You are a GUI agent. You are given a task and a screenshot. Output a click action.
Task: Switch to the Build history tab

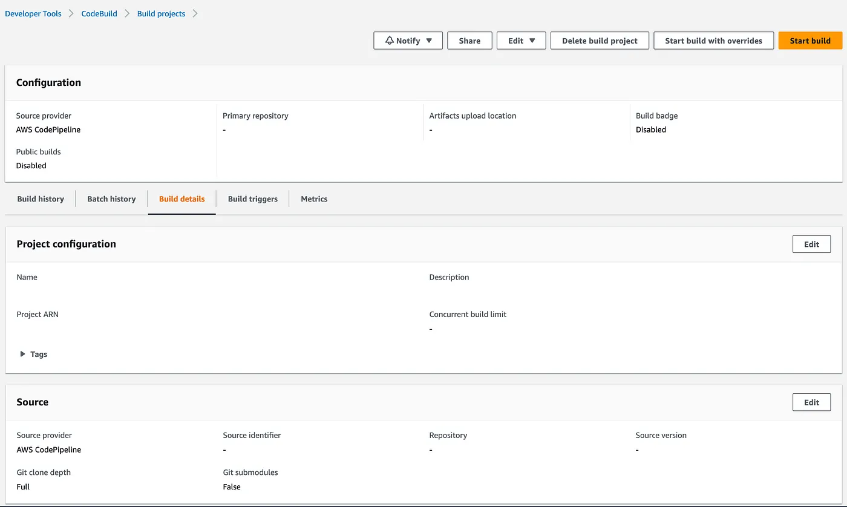point(41,198)
